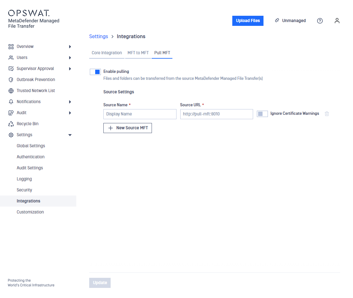The image size is (353, 298).
Task: Click the Ignore Certificate Warnings label
Action: click(295, 114)
